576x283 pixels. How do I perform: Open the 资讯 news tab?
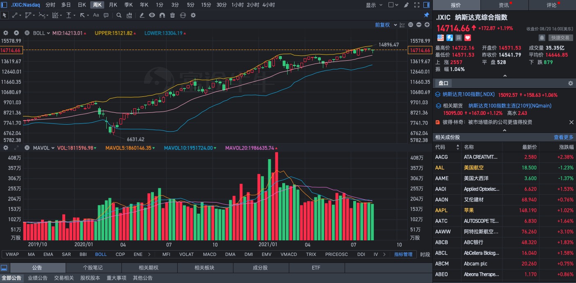(504, 5)
